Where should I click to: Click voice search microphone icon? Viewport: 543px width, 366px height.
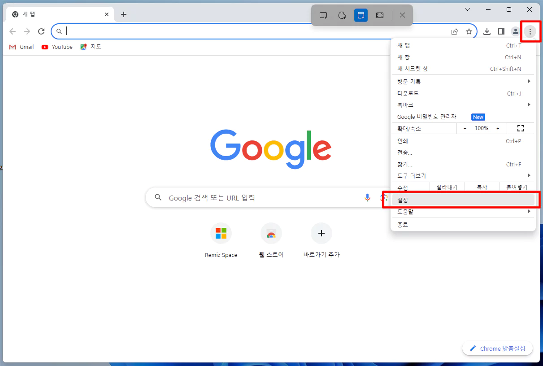(x=367, y=197)
